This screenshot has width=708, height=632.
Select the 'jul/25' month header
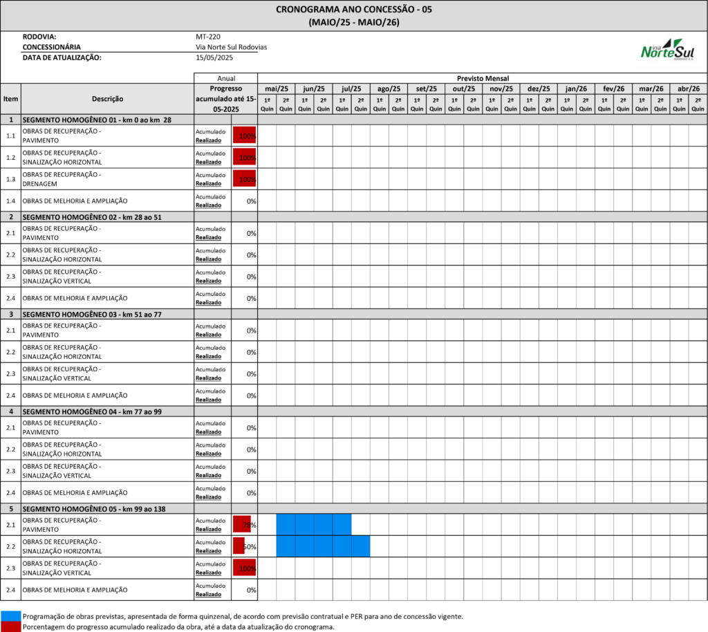pos(351,89)
